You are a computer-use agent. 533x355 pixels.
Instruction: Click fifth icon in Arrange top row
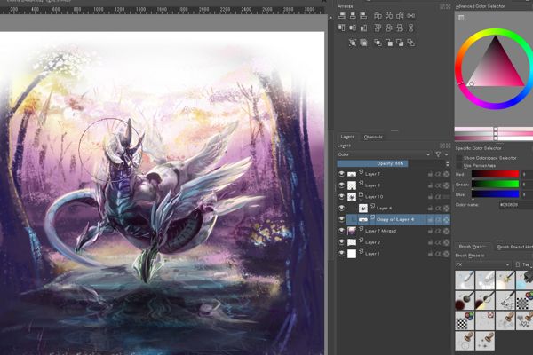[x=389, y=16]
